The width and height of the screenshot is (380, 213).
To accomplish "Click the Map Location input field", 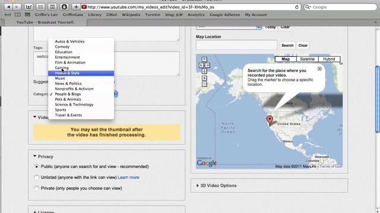I will [236, 45].
